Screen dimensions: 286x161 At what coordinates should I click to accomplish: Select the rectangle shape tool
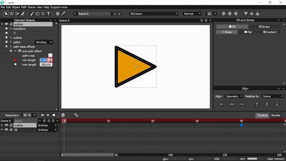tap(43, 14)
